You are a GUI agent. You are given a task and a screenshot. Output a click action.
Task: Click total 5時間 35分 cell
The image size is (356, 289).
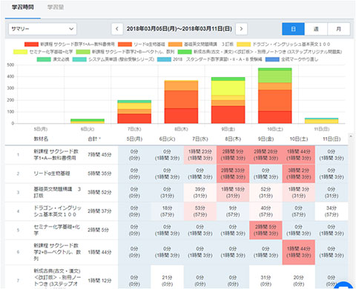click(x=99, y=173)
